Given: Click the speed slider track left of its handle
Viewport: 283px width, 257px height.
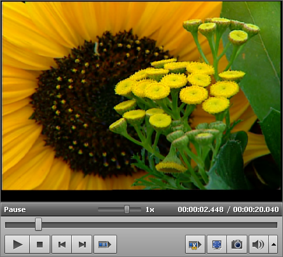Looking at the screenshot, I should [x=111, y=209].
